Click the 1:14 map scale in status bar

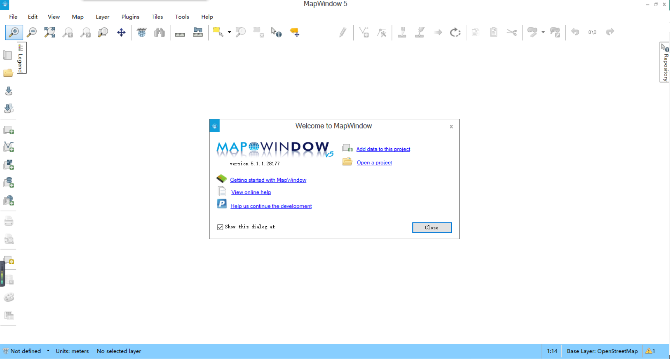coord(552,351)
